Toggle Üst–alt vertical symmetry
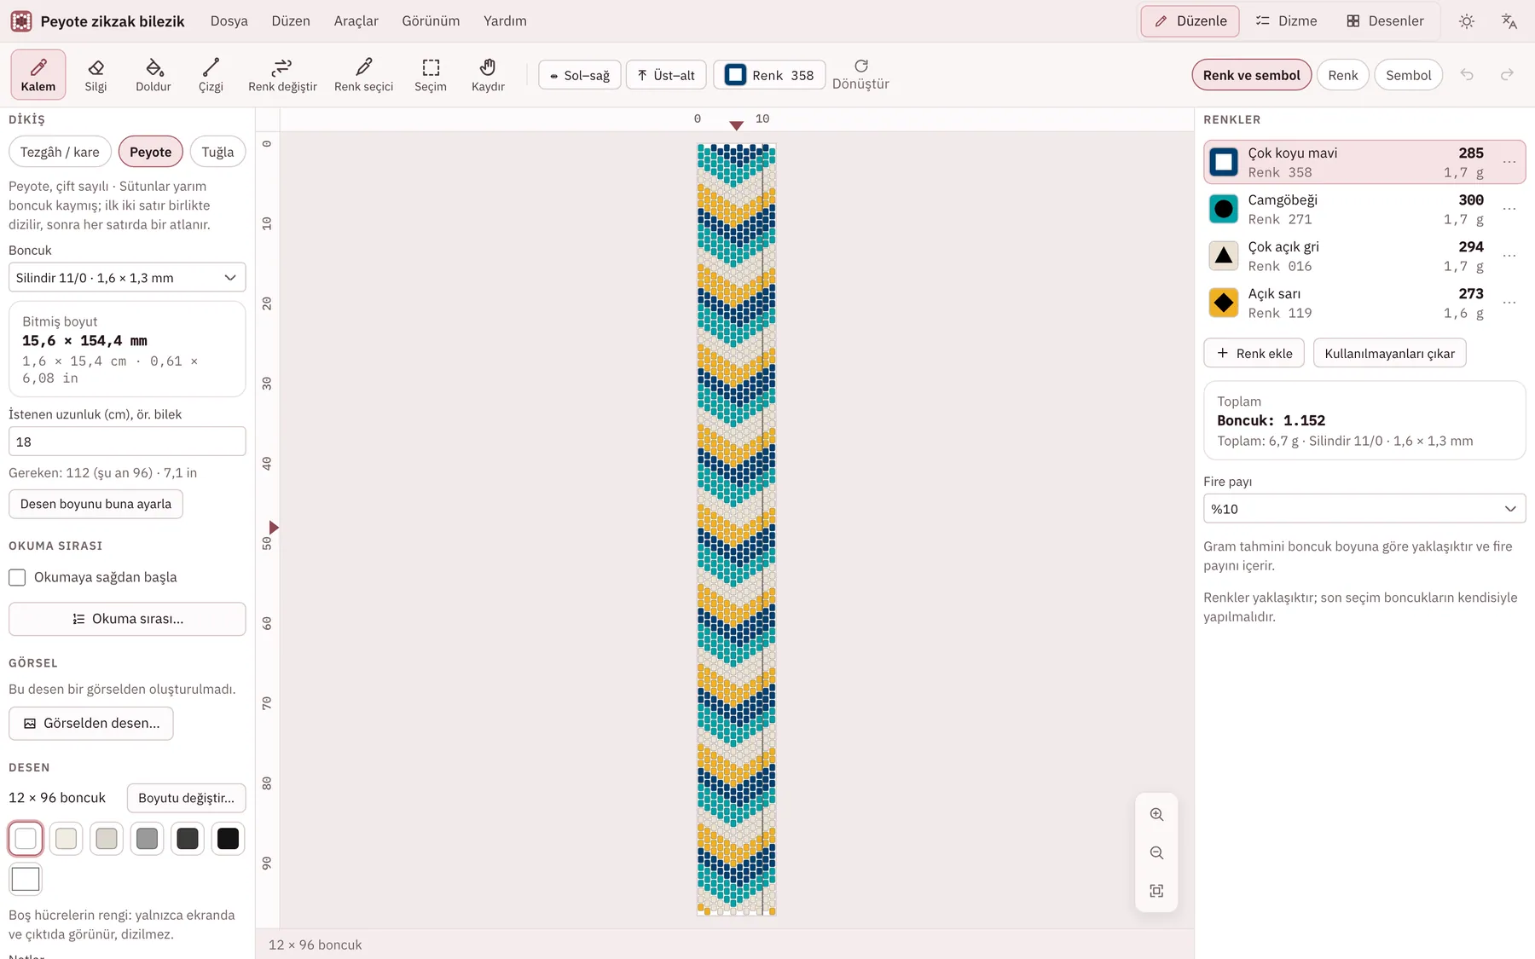The width and height of the screenshot is (1535, 959). 666,75
